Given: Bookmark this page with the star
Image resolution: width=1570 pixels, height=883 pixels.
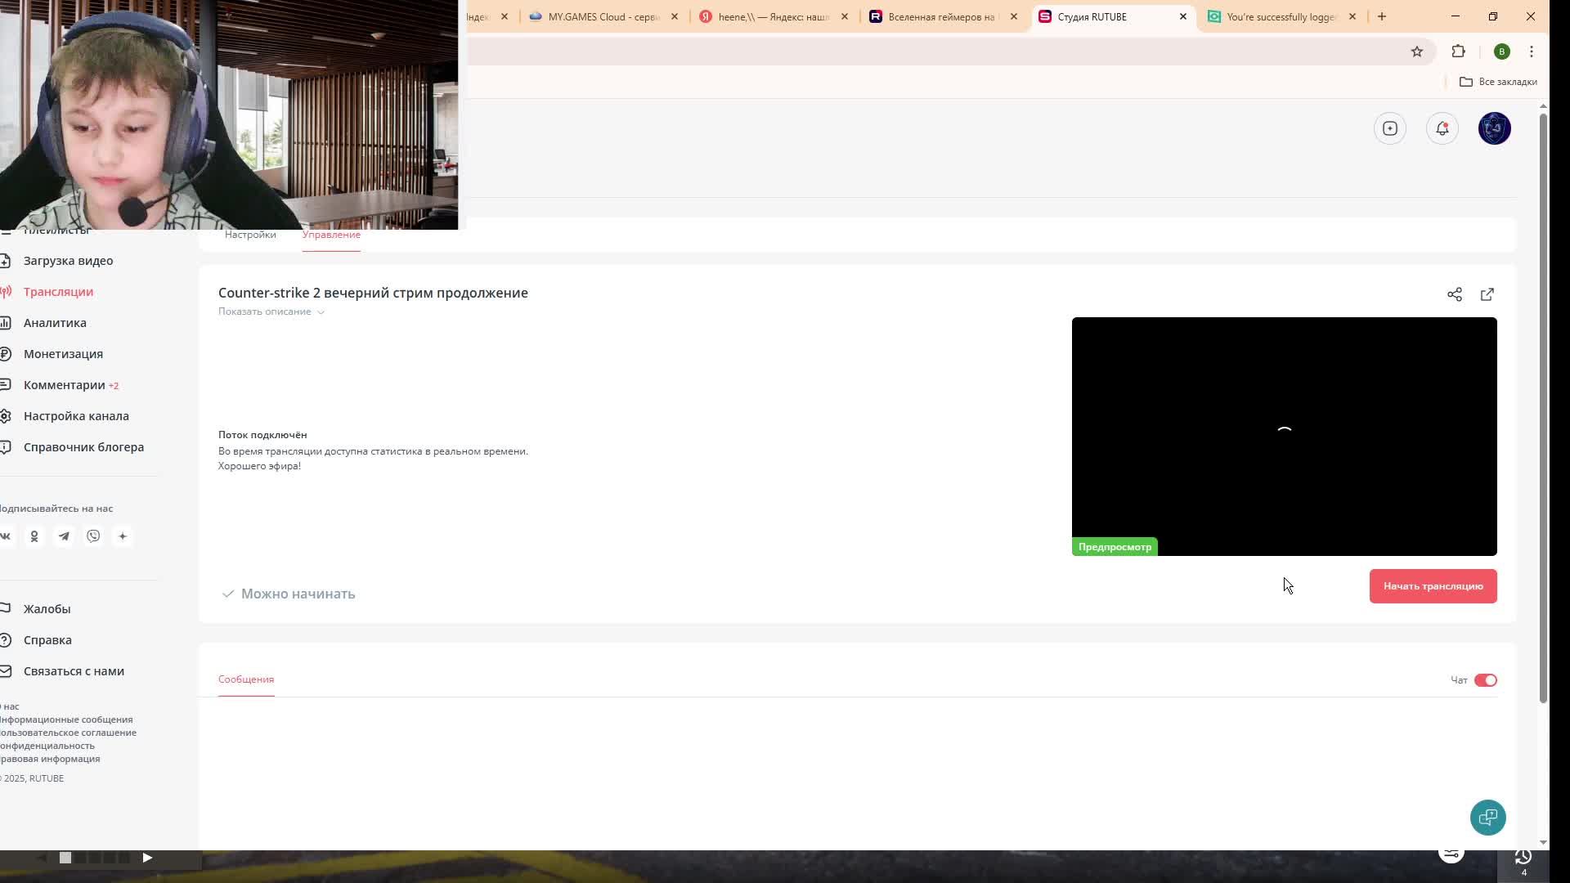Looking at the screenshot, I should point(1416,52).
